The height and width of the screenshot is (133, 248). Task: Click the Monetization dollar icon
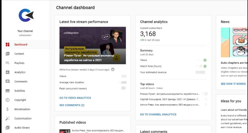pyautogui.click(x=8, y=109)
